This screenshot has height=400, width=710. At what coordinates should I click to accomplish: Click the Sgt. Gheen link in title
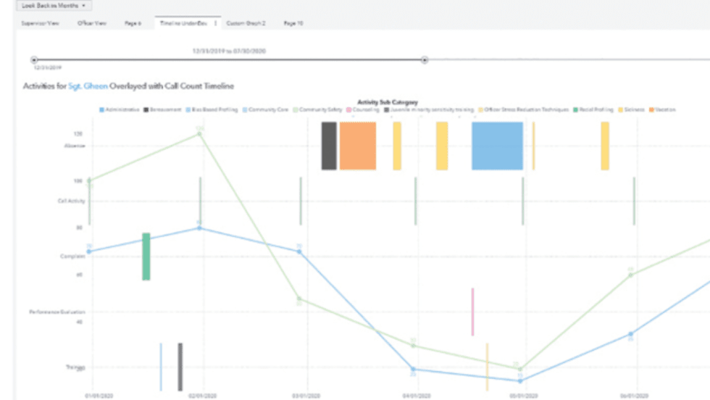(x=88, y=86)
